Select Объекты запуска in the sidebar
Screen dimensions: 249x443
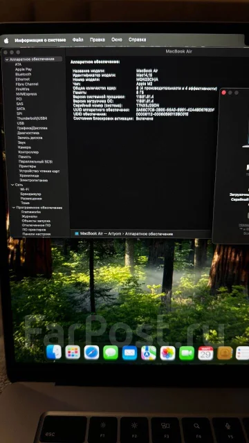36,221
